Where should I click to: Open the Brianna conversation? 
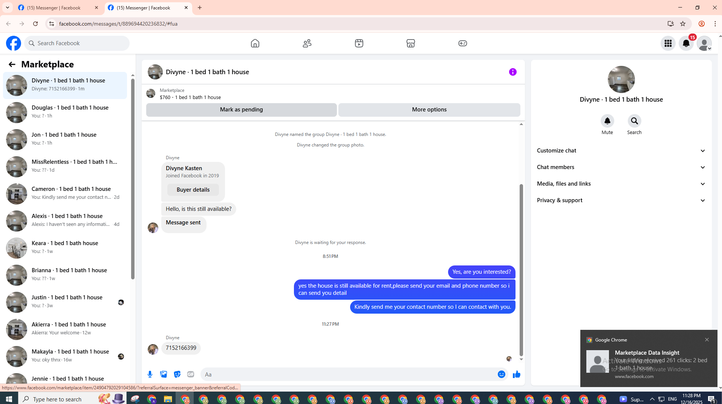coord(65,275)
